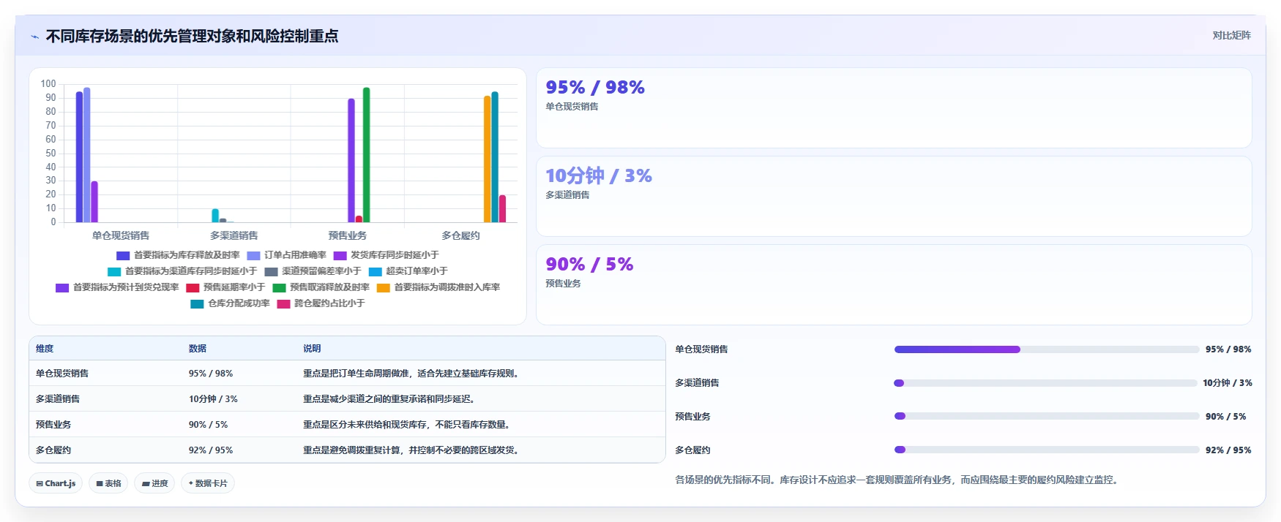The height and width of the screenshot is (522, 1281).
Task: Click the 各场景的优先指标不同 footer note
Action: (x=897, y=480)
